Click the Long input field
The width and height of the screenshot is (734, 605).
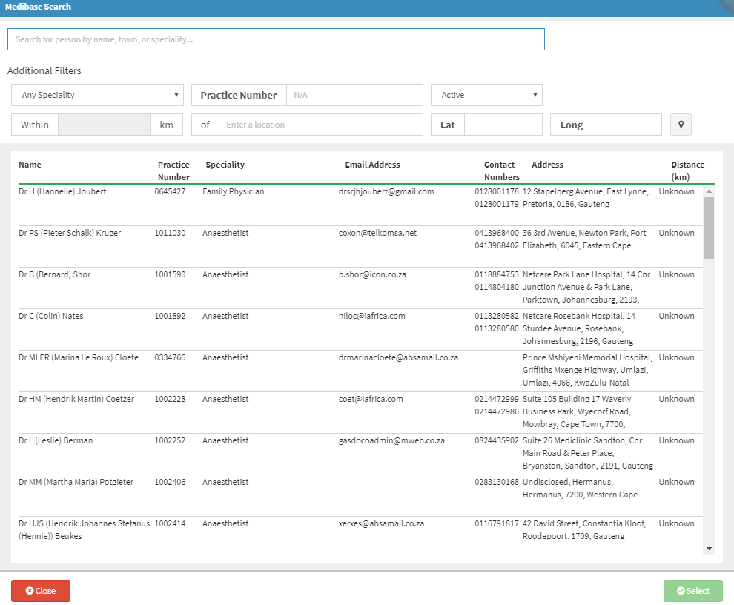point(626,125)
